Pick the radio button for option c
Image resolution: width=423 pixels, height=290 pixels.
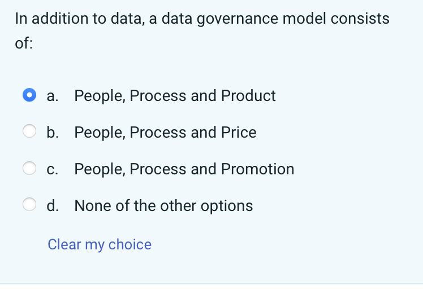30,169
